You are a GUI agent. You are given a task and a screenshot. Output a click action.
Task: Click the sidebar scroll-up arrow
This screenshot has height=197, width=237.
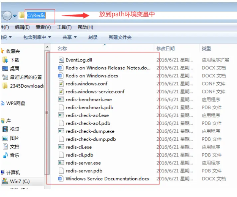coord(47,47)
